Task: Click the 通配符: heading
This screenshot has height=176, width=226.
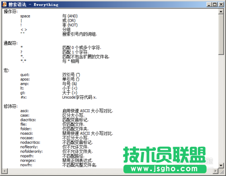Action: pyautogui.click(x=10, y=43)
